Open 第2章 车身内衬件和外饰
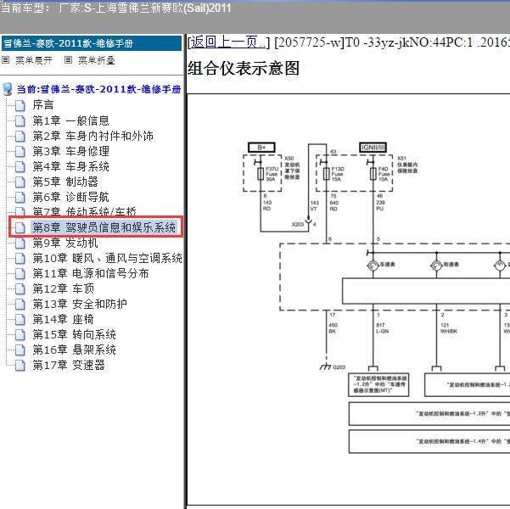The width and height of the screenshot is (510, 509). coord(92,136)
